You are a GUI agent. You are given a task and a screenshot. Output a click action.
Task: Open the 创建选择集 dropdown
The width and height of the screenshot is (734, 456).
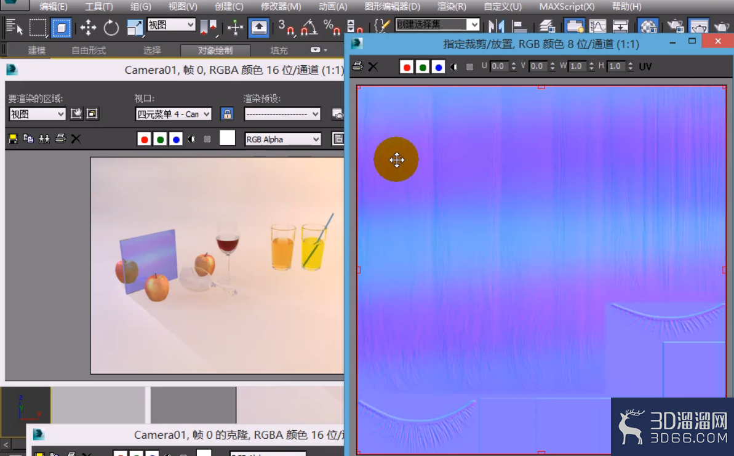(437, 25)
